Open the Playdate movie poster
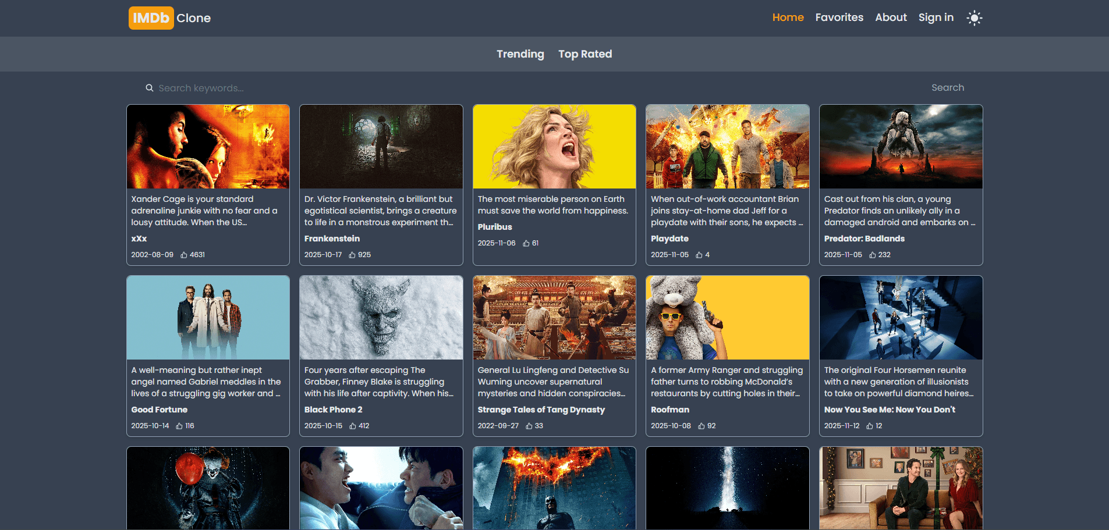 pyautogui.click(x=727, y=147)
